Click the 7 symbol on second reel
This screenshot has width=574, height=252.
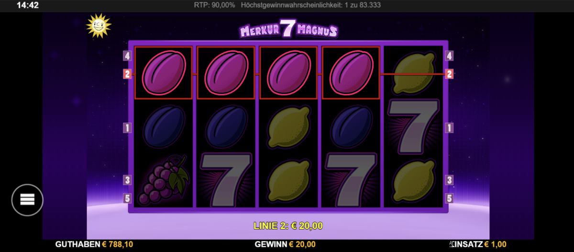[226, 181]
